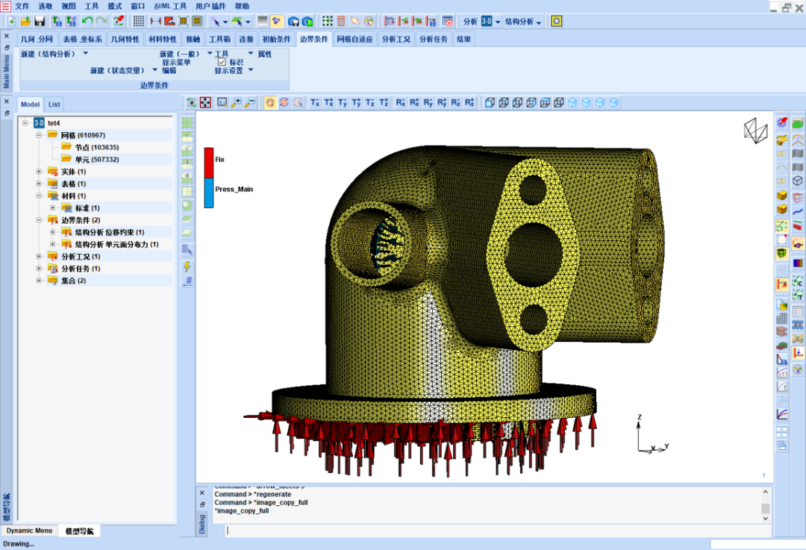The height and width of the screenshot is (550, 806).
Task: Click the zoom in magnifier icon
Action: click(236, 102)
